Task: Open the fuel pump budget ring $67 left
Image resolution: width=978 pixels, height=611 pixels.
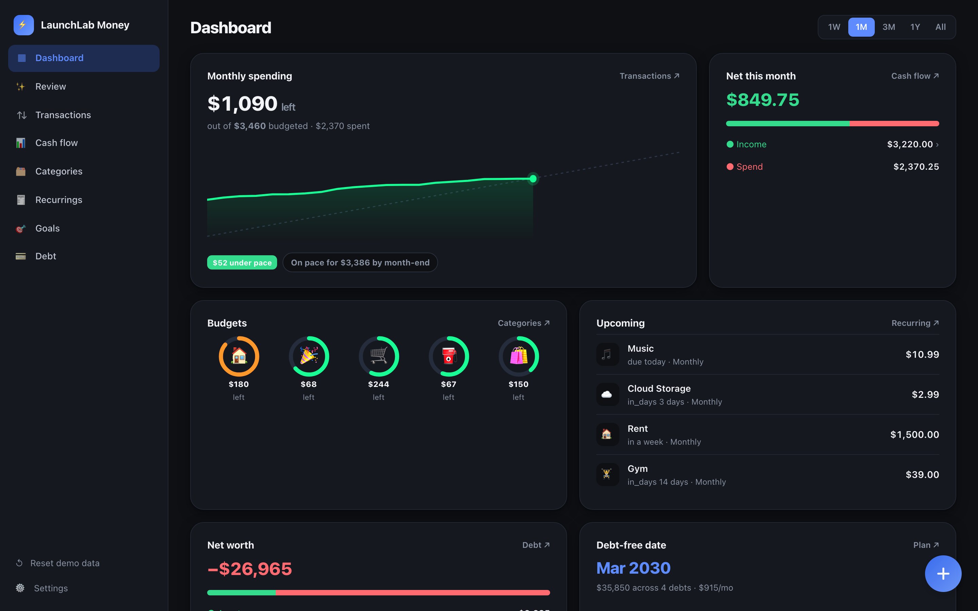Action: point(449,356)
